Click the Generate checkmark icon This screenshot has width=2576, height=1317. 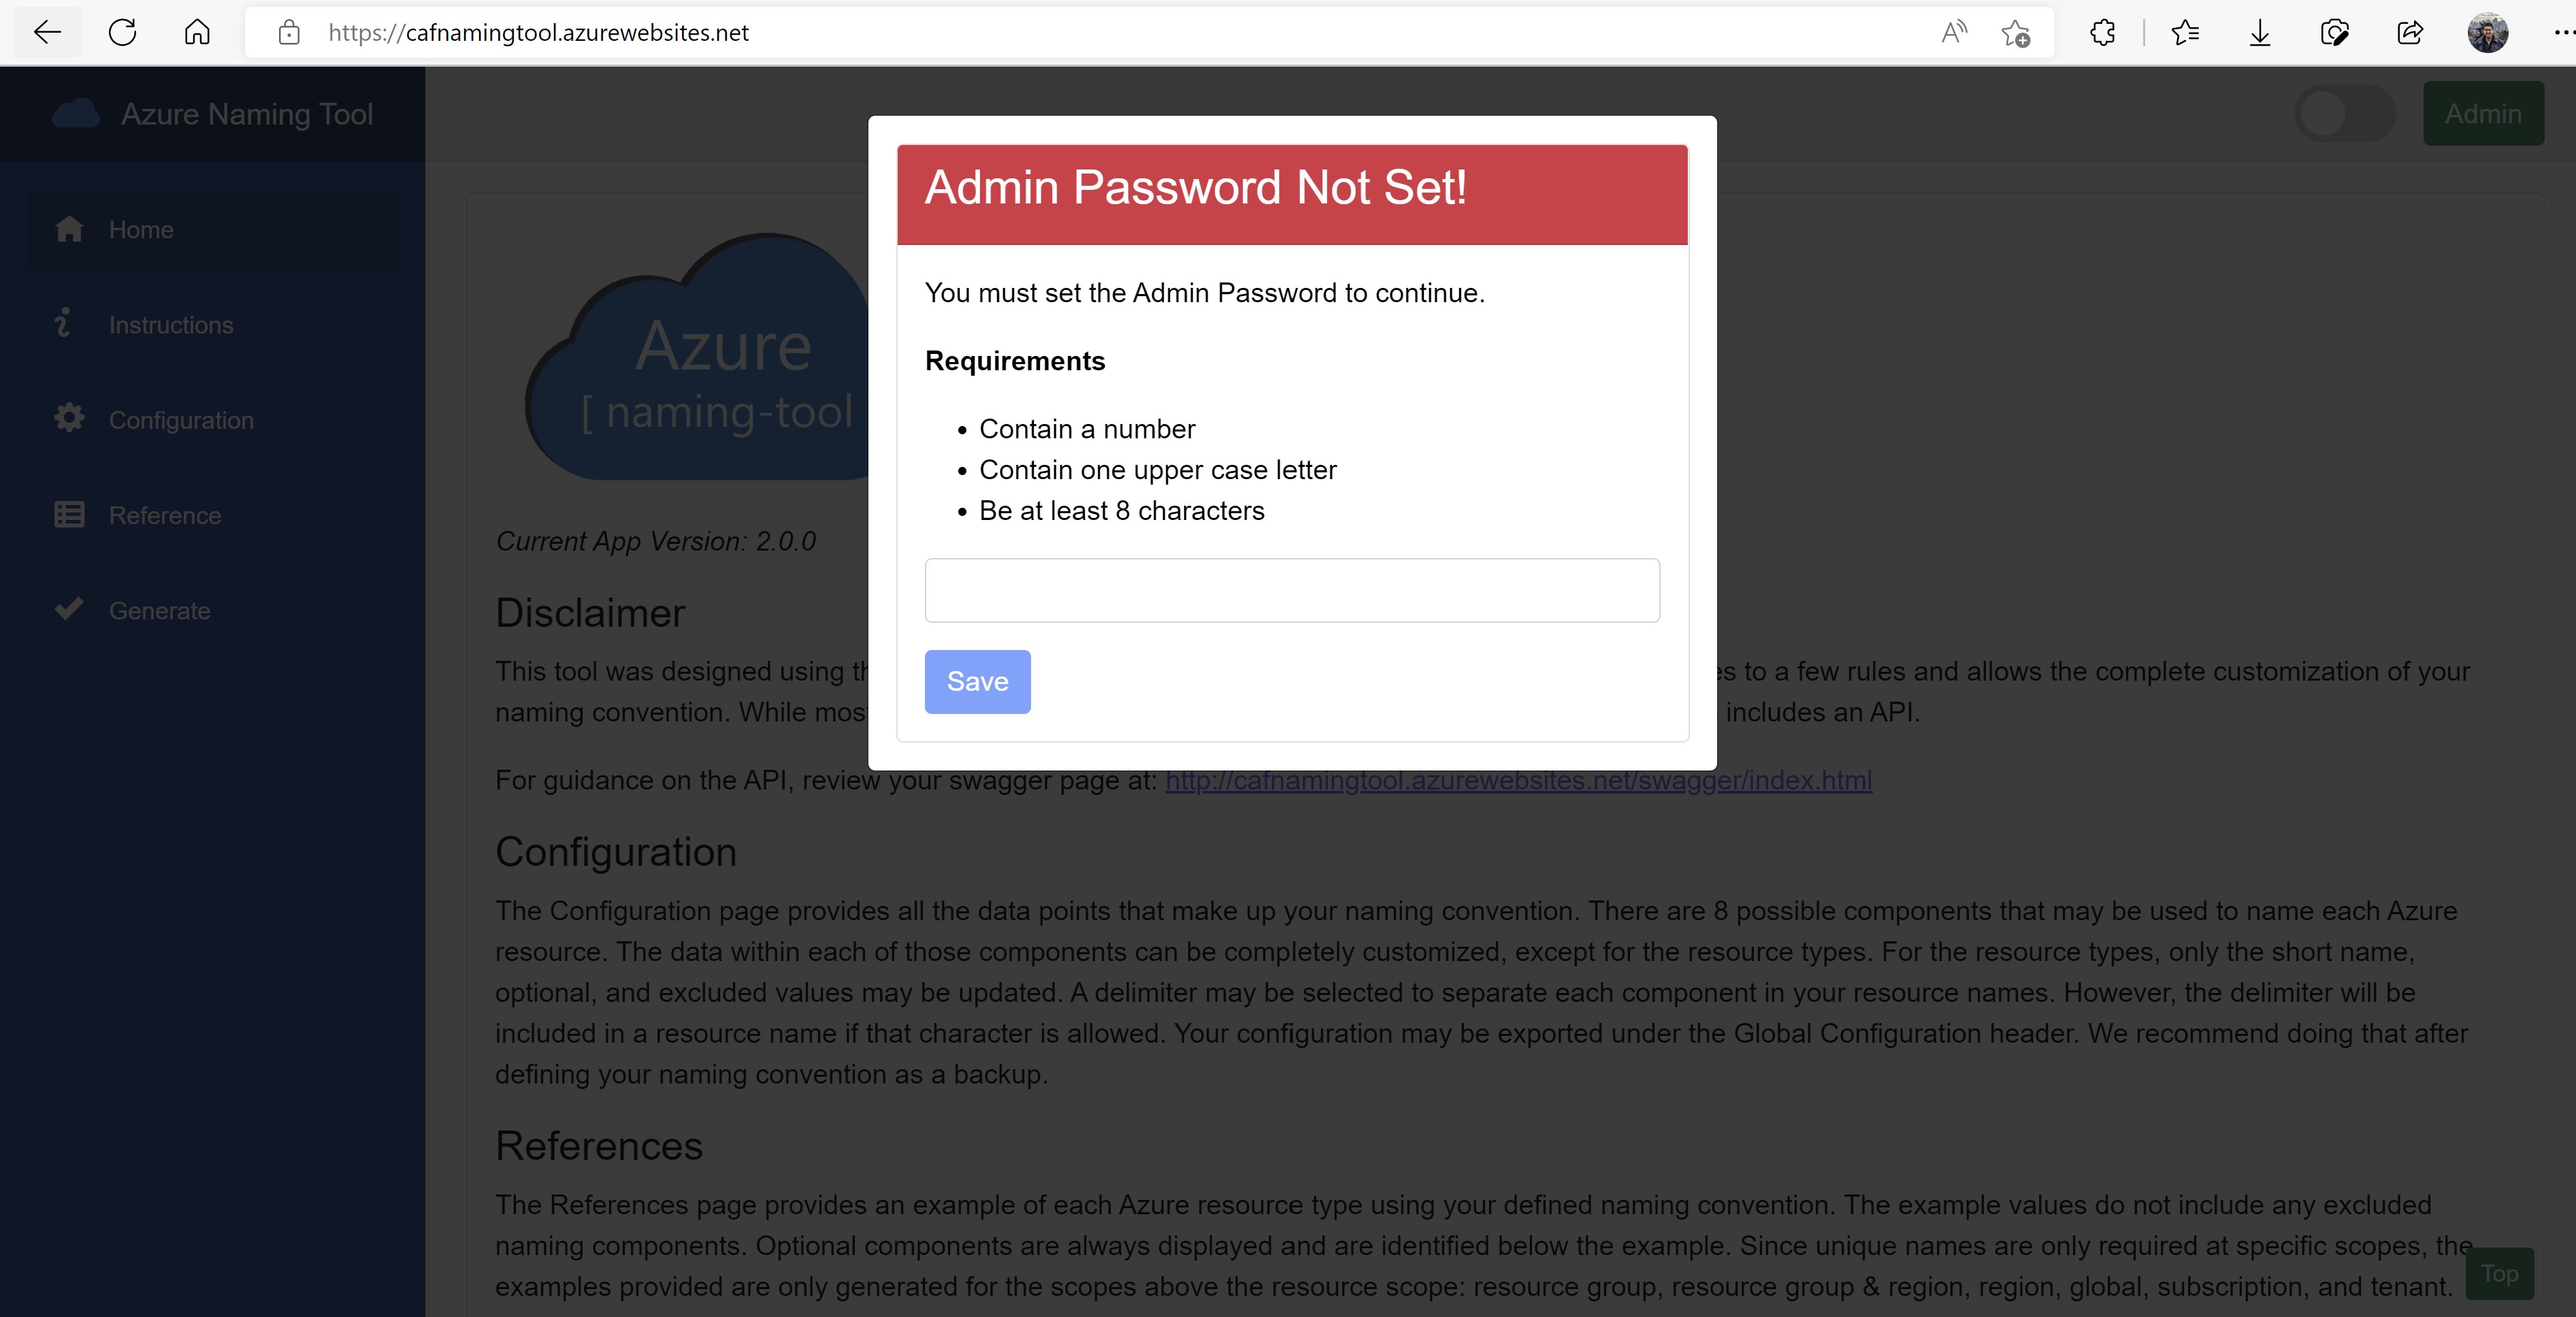pos(67,608)
